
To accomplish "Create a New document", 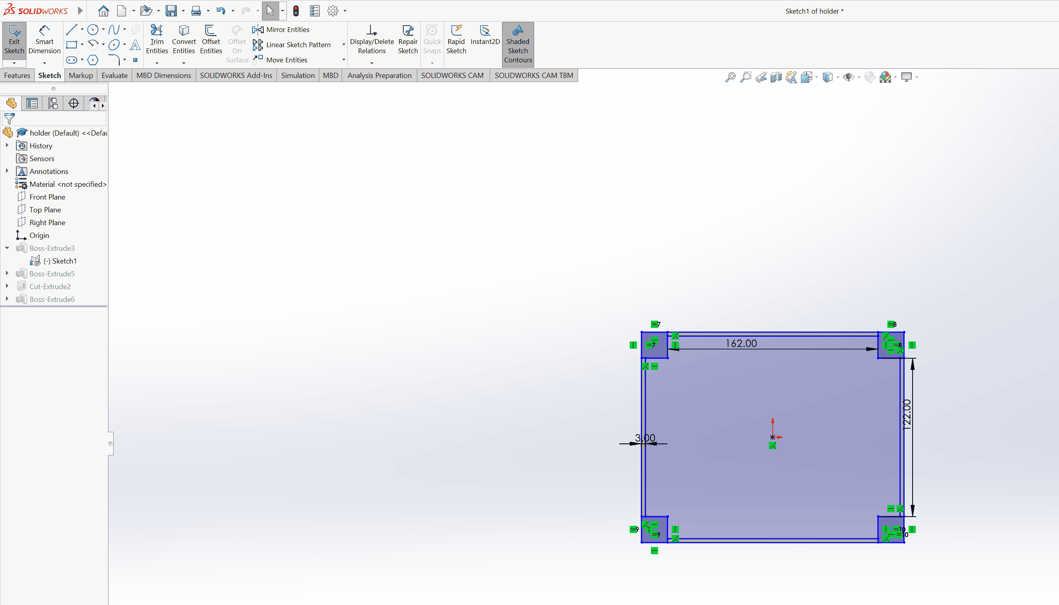I will click(x=121, y=11).
